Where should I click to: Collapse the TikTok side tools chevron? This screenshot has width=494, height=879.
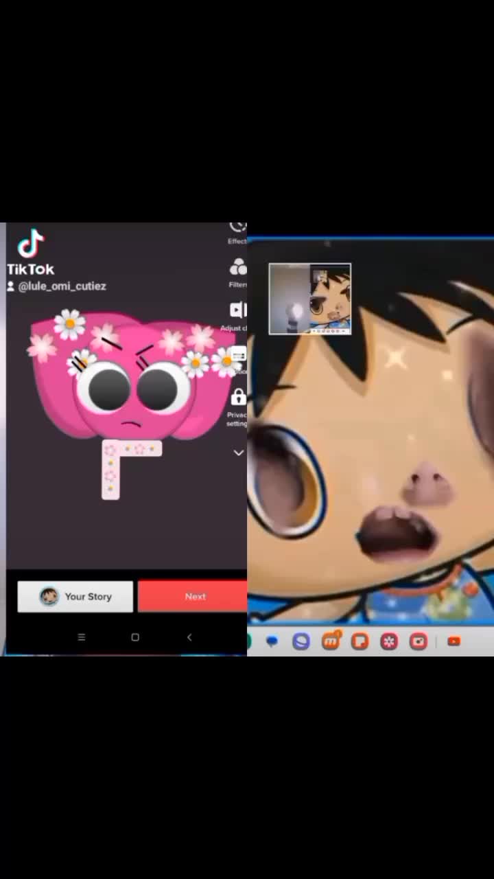tap(238, 453)
